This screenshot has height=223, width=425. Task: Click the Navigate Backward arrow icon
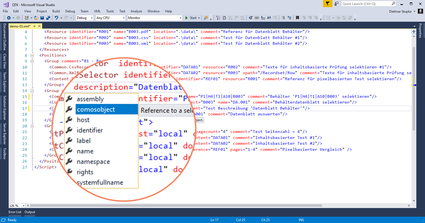tap(9, 18)
